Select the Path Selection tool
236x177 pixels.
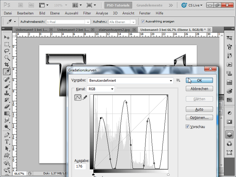pyautogui.click(x=7, y=148)
